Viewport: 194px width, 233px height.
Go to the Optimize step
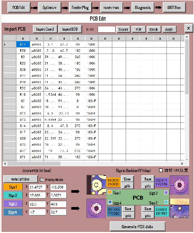(50, 7)
